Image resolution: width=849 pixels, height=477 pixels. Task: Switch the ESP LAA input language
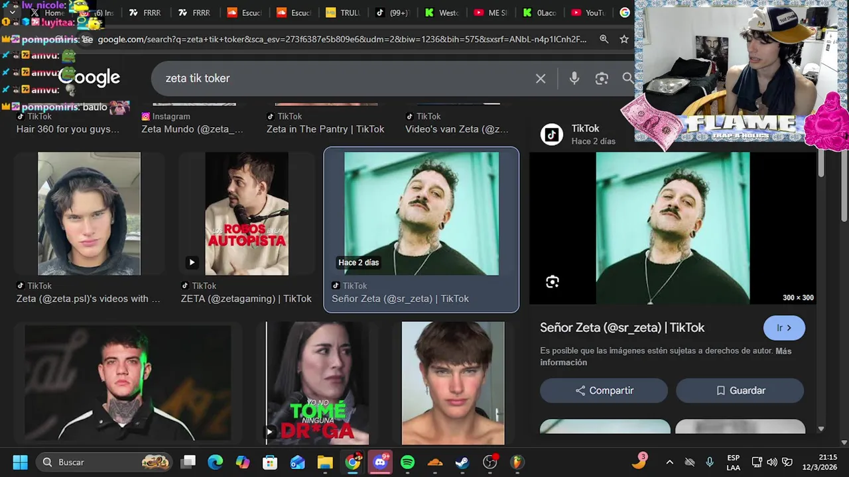734,462
